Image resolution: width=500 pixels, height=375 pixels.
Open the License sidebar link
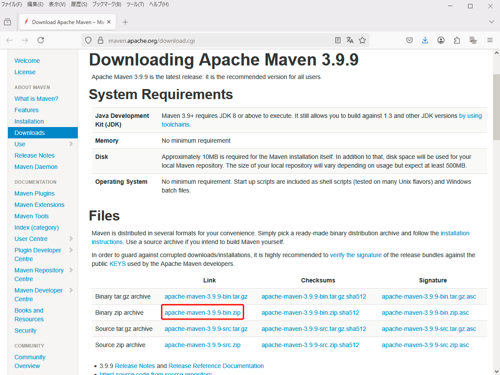[25, 72]
